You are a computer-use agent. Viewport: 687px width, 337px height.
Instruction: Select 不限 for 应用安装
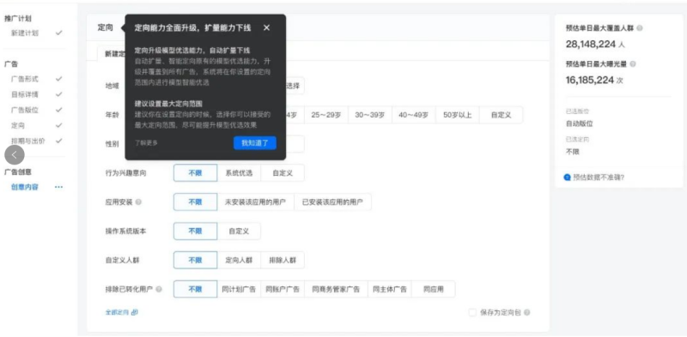(x=196, y=202)
